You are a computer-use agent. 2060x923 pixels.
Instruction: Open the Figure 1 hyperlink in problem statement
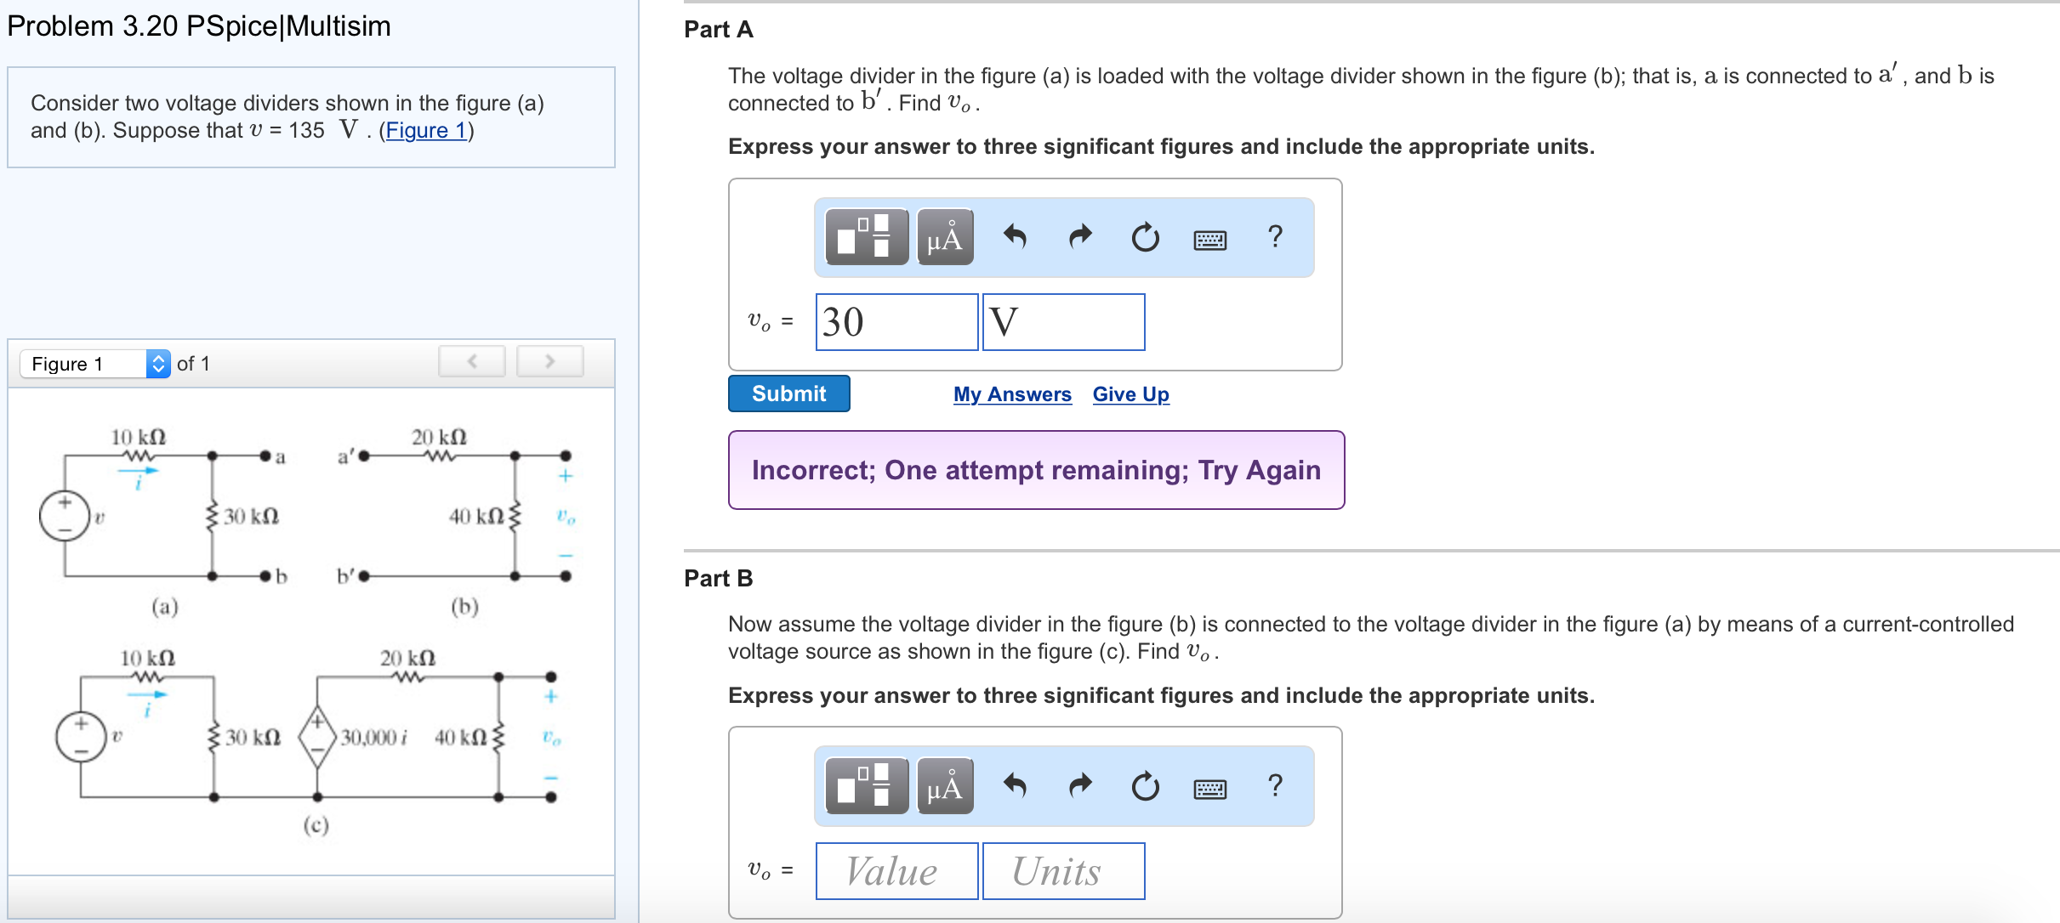point(427,130)
